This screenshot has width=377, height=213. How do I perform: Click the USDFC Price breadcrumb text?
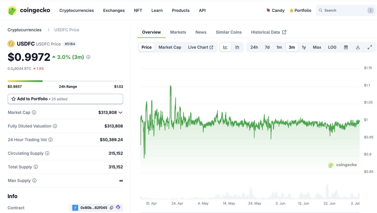pos(67,30)
